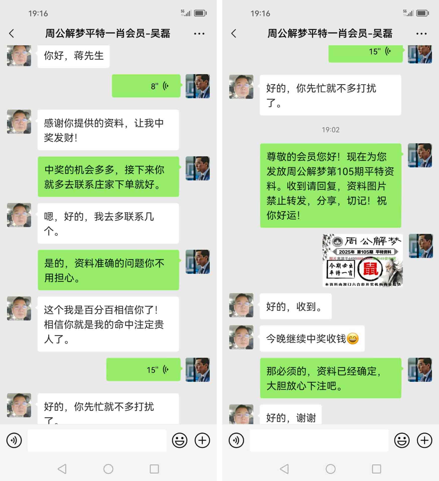Open emoji picker in right chat
The height and width of the screenshot is (481, 439).
pos(402,440)
